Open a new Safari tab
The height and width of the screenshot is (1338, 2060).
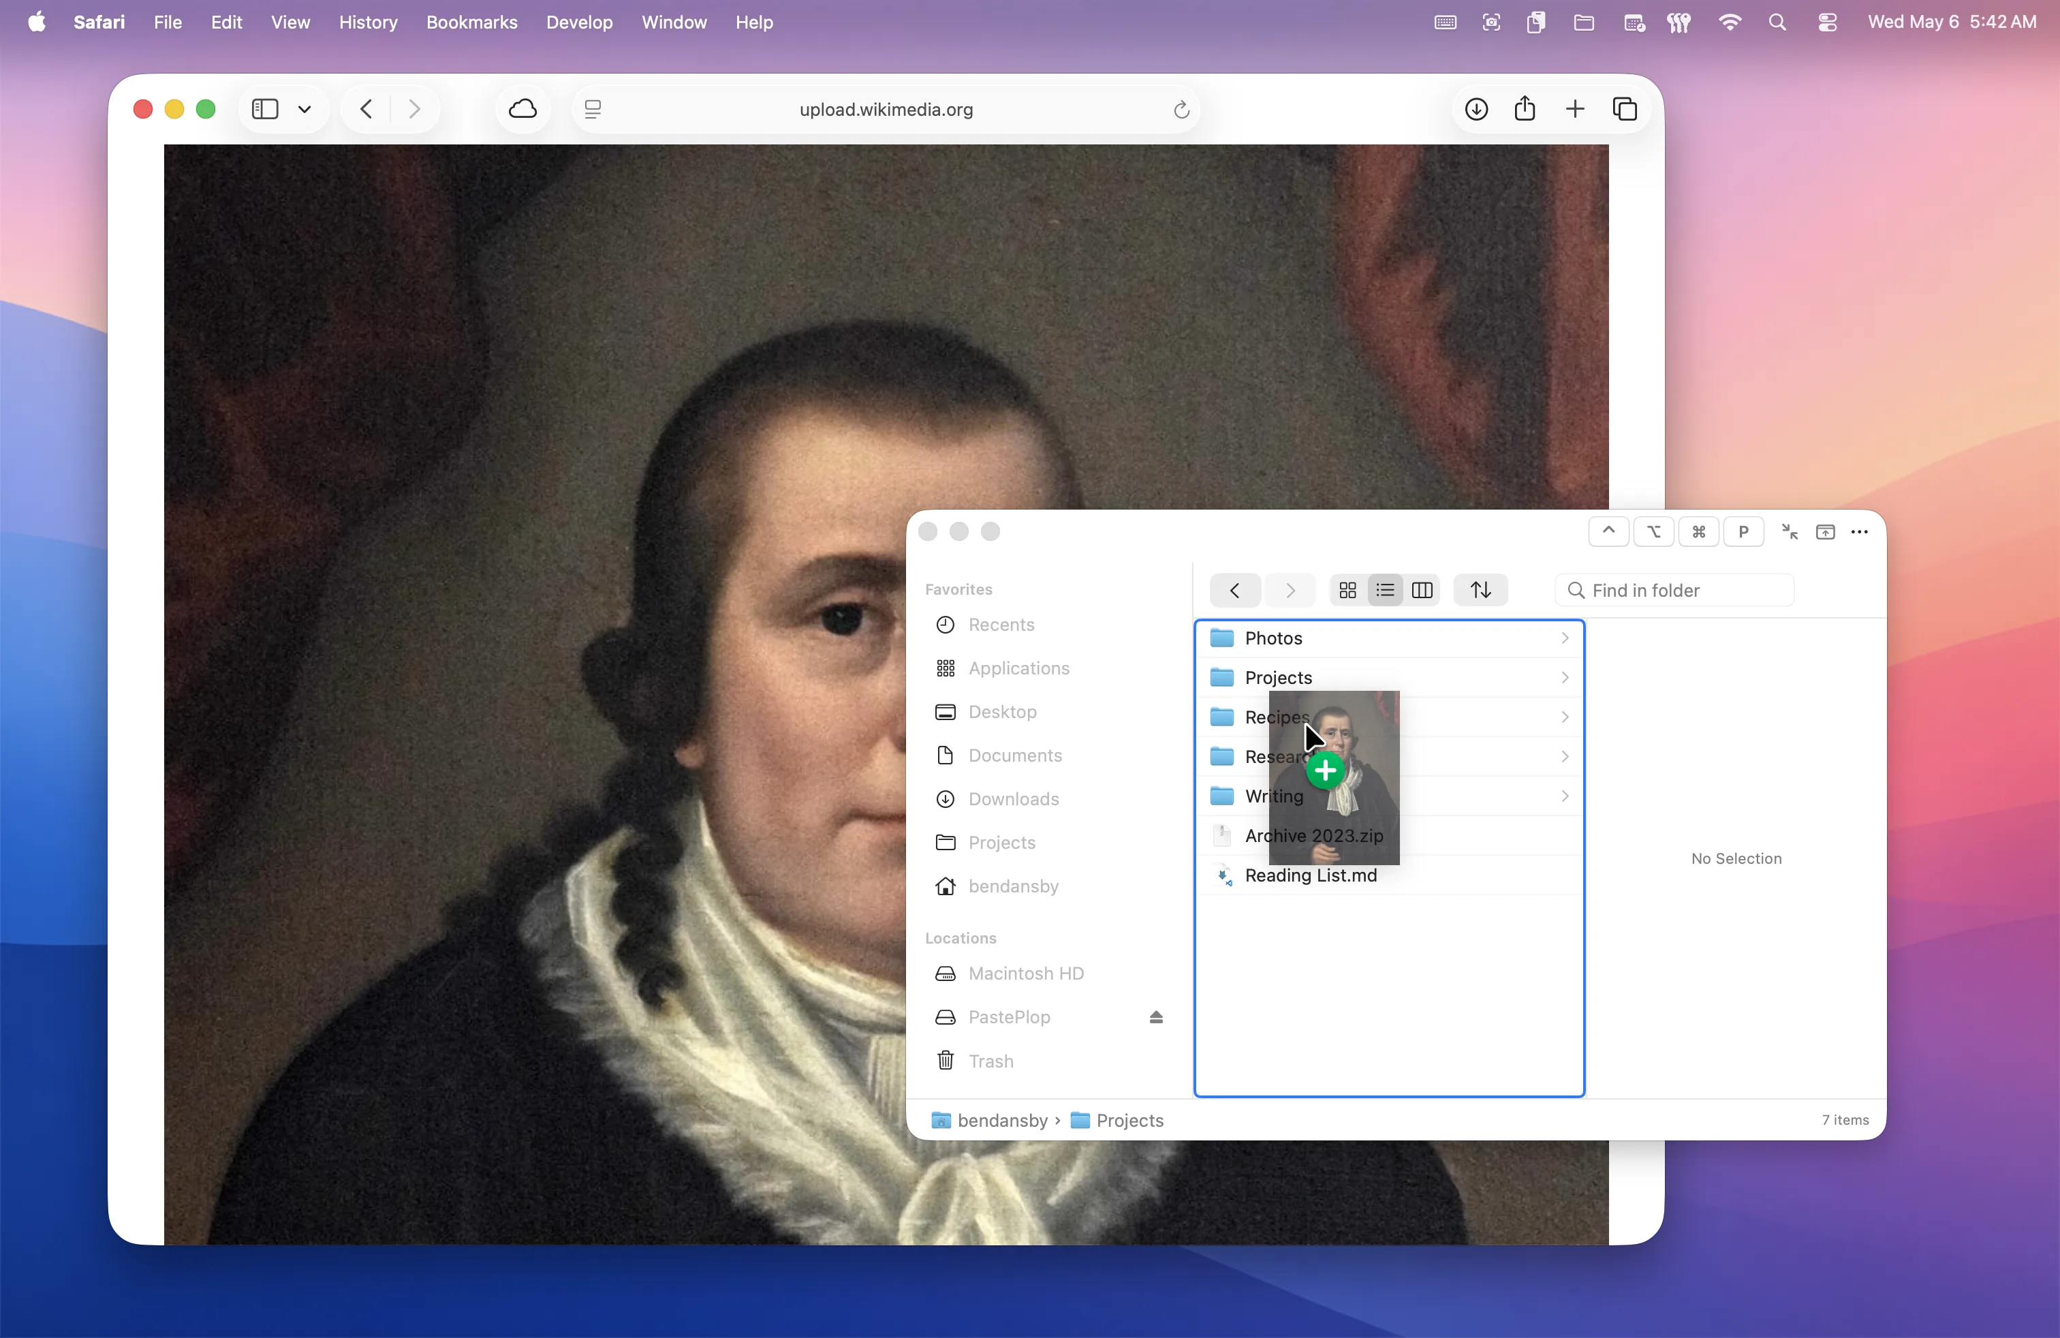1575,109
